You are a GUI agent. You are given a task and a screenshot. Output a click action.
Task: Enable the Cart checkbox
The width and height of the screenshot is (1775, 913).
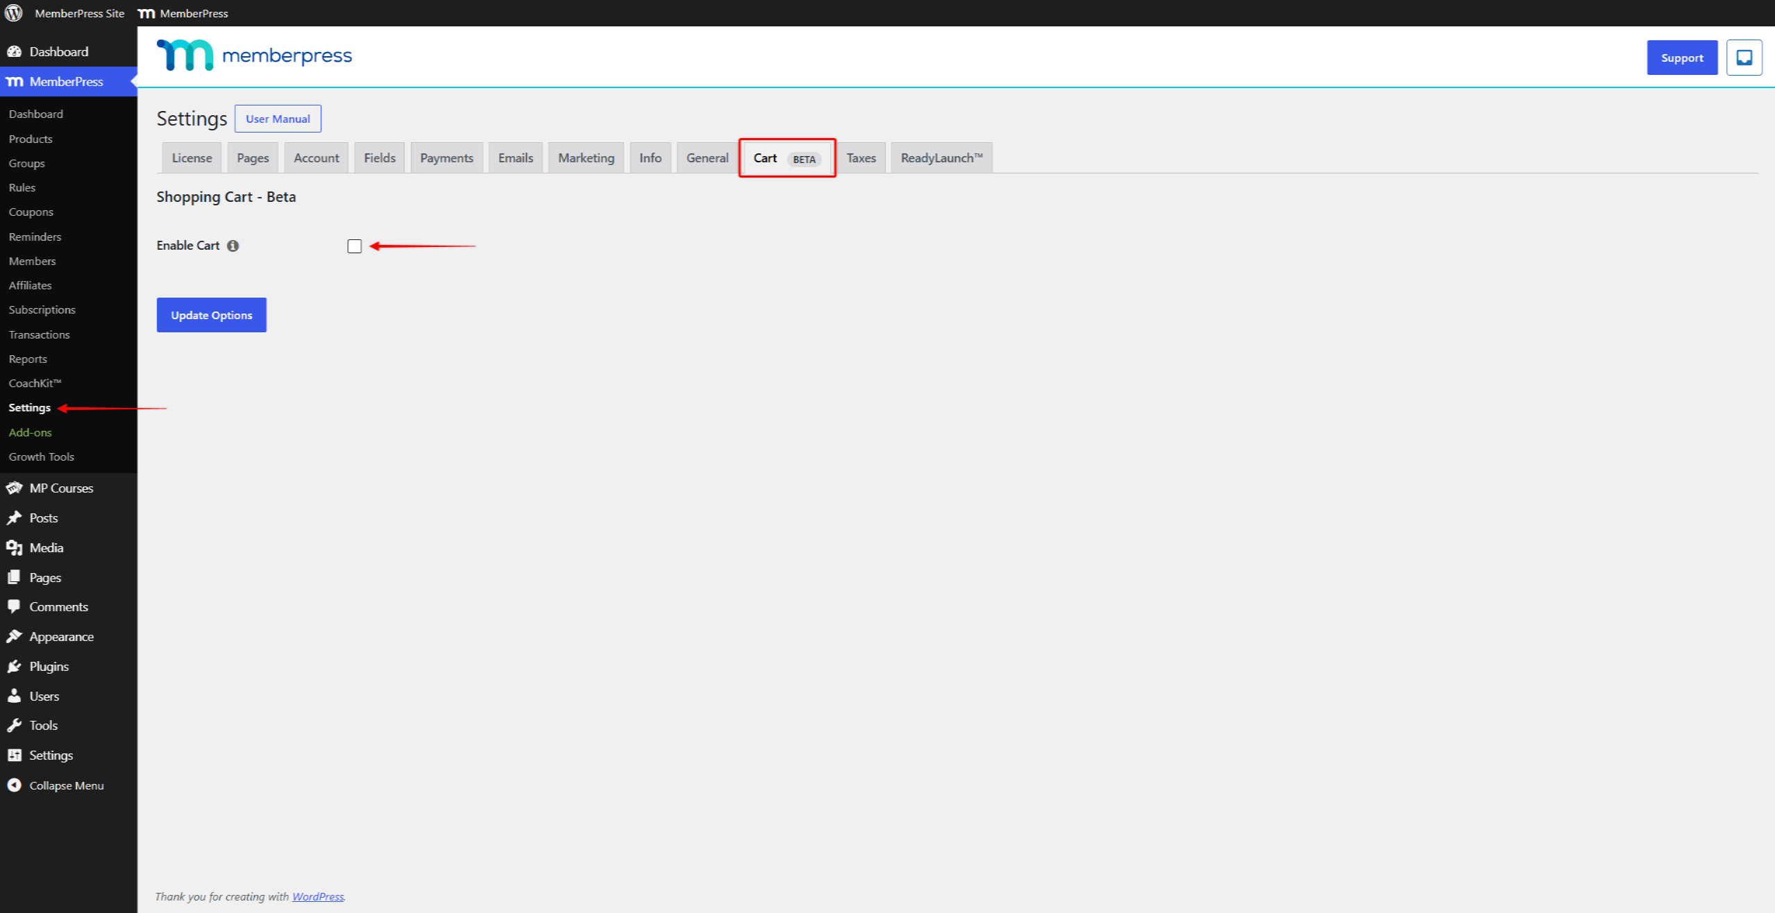[355, 246]
